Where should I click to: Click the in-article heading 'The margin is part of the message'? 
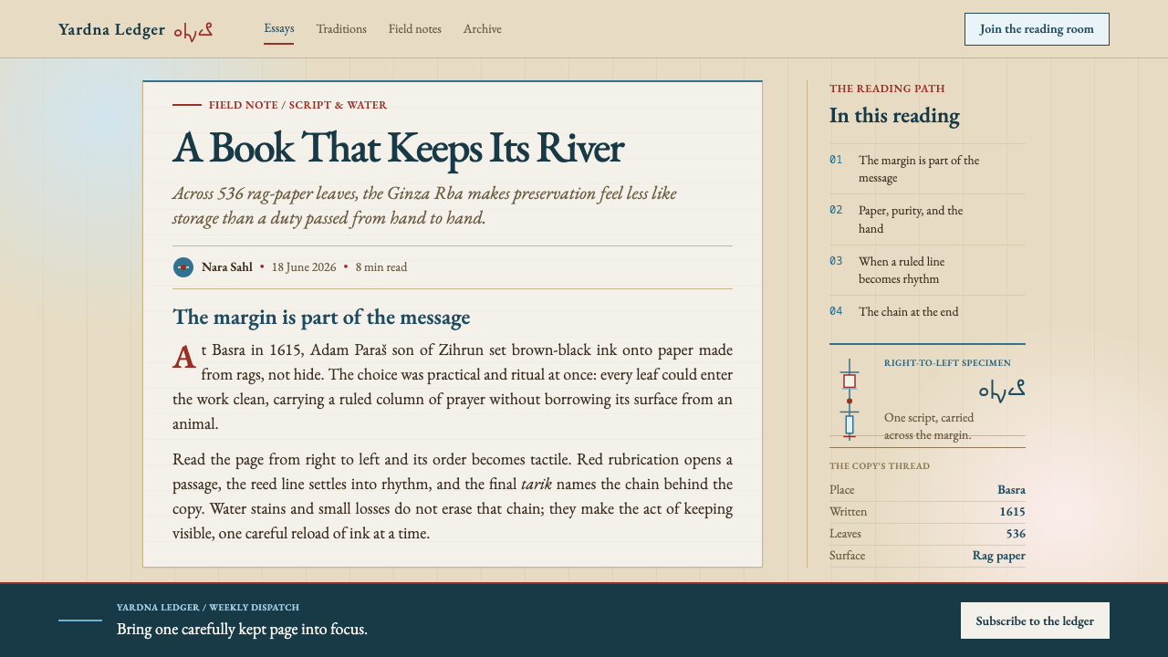(x=321, y=318)
